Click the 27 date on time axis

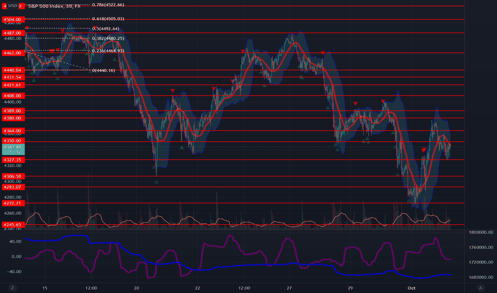[x=289, y=288]
